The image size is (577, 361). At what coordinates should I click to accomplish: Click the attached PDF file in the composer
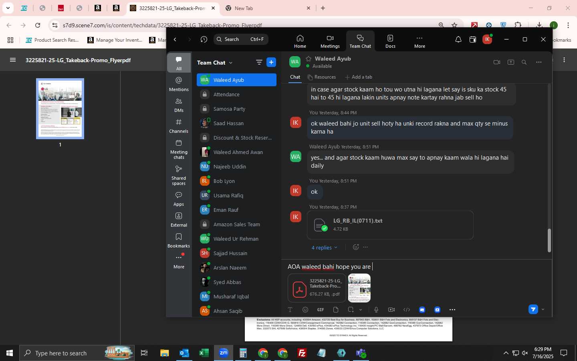coord(317,288)
